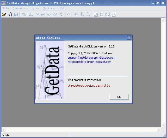The image size is (167, 138).
Task: Click the horizontal scrollbar left arrow
Action: tap(4, 129)
